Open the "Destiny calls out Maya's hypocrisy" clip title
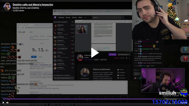This screenshot has height=106, width=189. (x=33, y=5)
